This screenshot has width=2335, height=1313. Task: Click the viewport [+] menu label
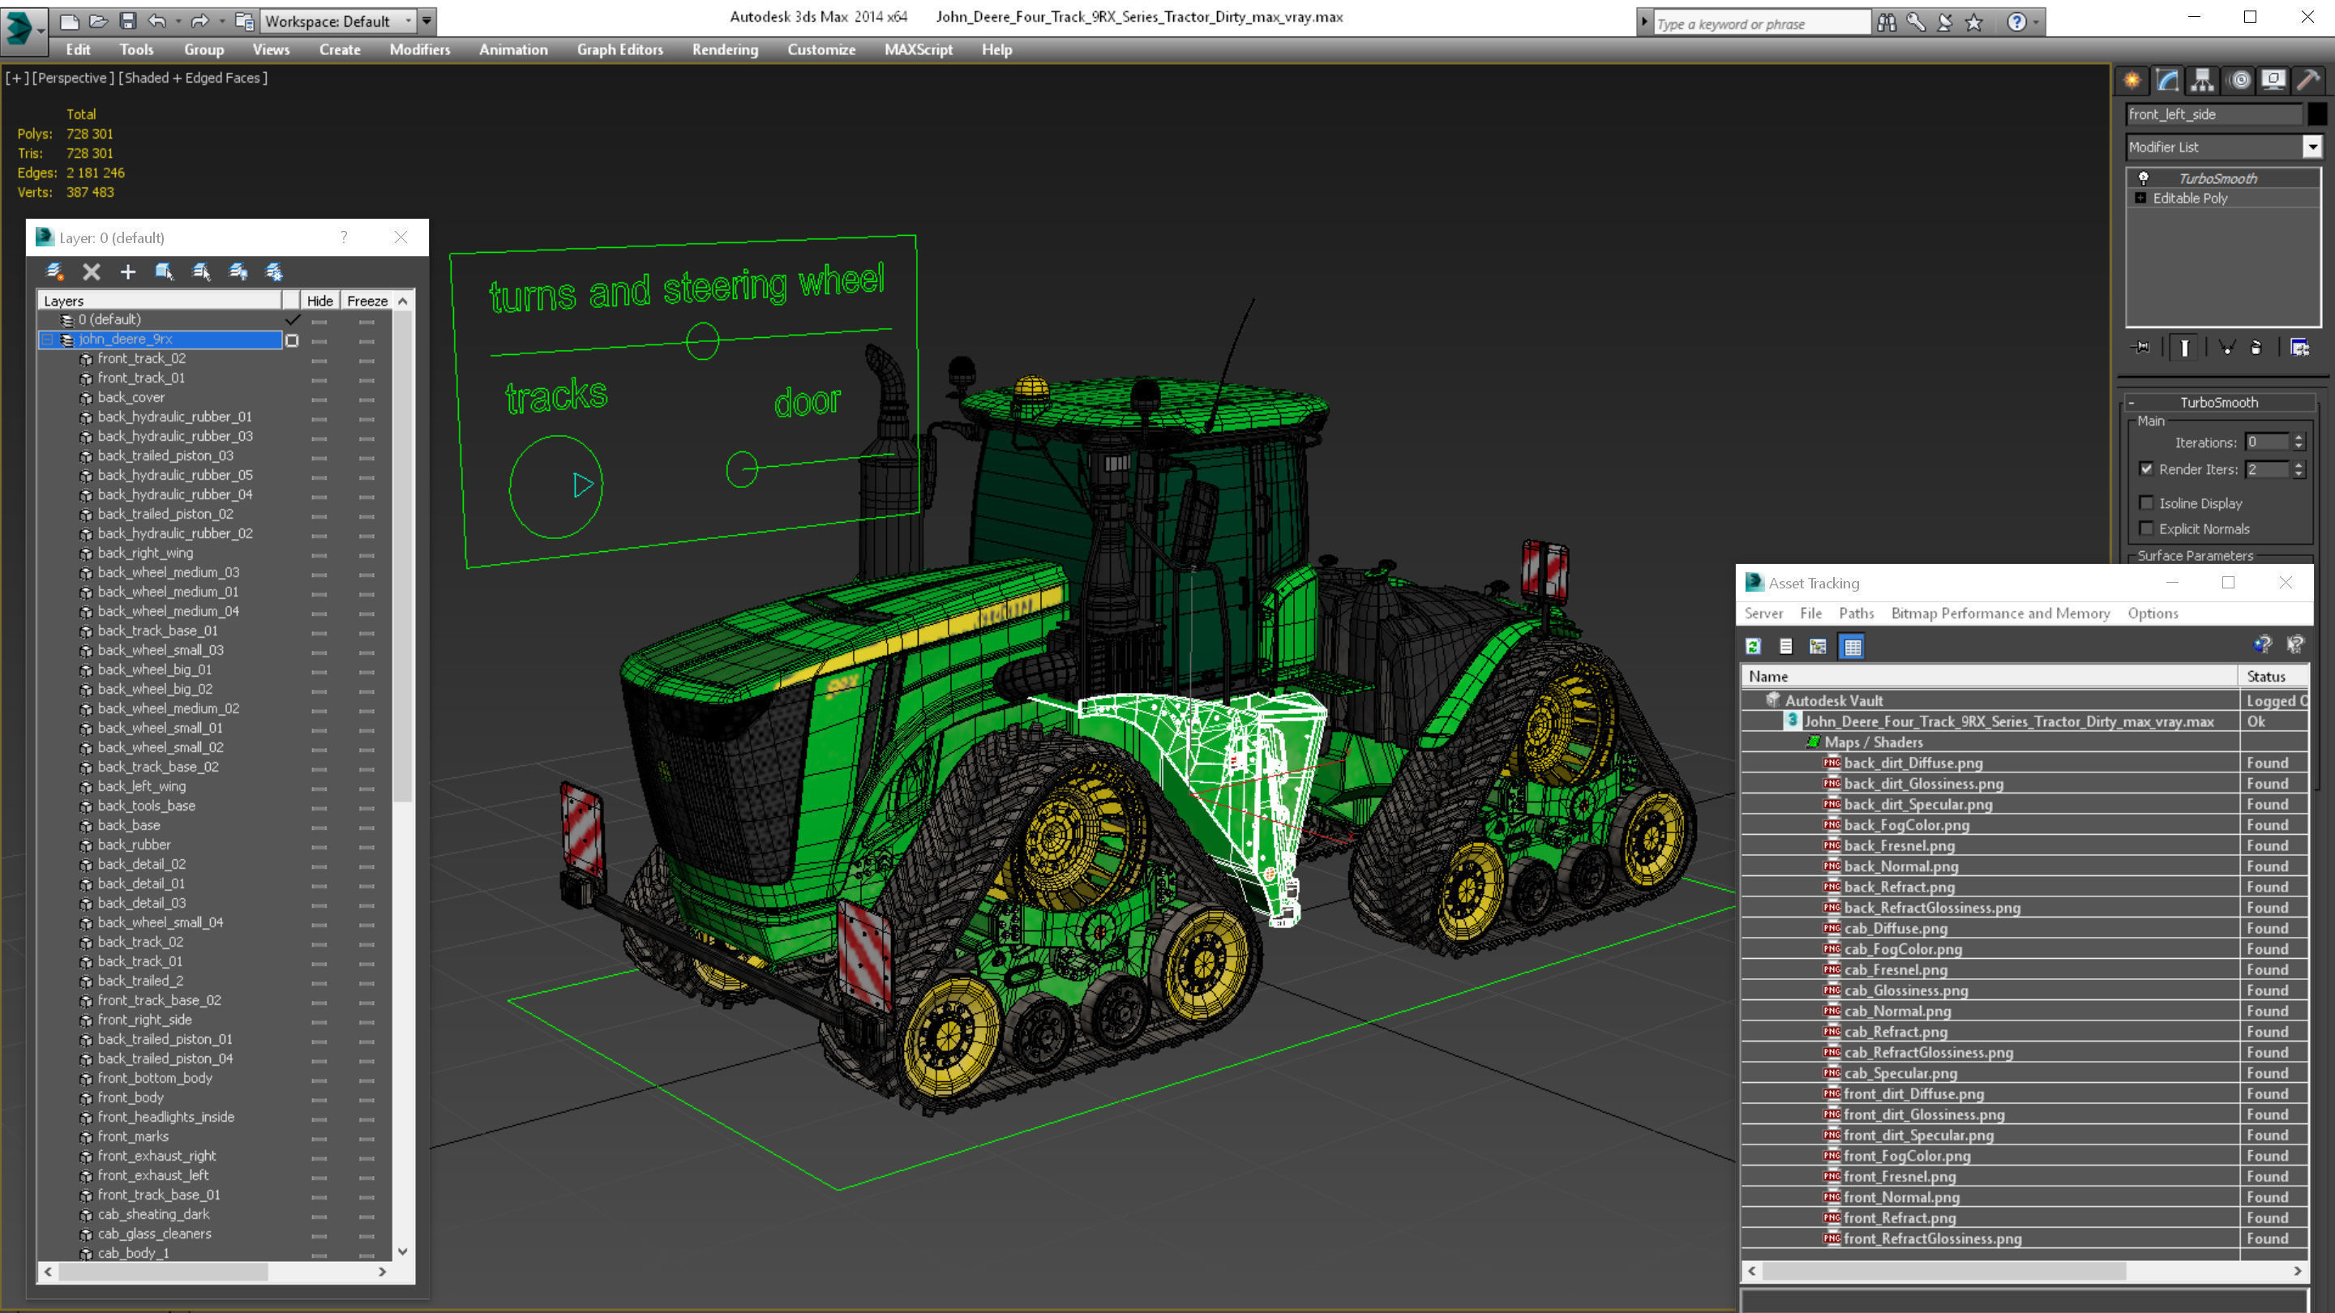(16, 78)
